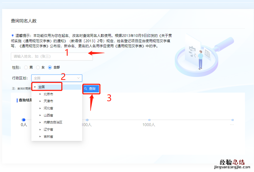254x172 pixels.
Task: Select 辽宁省 from the region list
Action: 48,130
